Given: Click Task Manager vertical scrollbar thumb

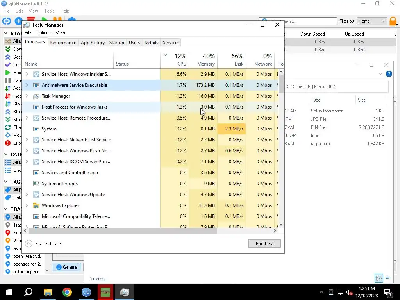Looking at the screenshot, I should 281,84.
